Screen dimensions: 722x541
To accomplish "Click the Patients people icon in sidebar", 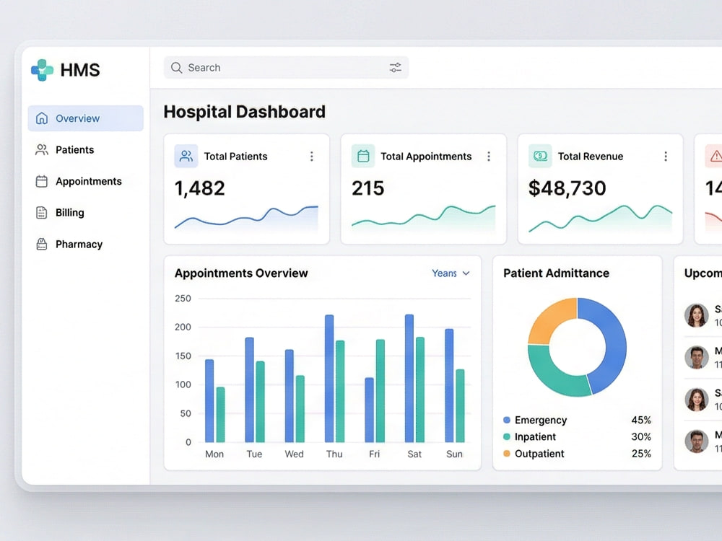I will pyautogui.click(x=42, y=149).
